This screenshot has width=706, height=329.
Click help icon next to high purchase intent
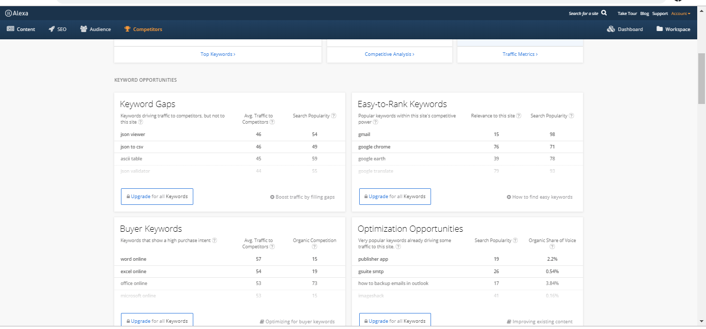(214, 241)
